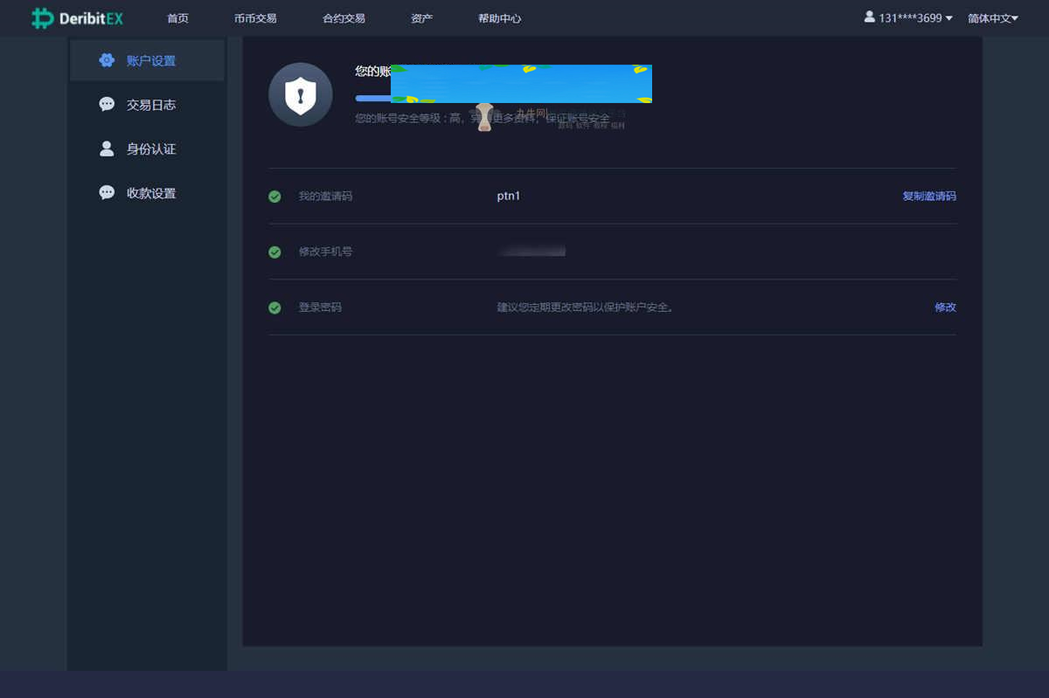Click the masked phone number in 修改手机号 row
Image resolution: width=1049 pixels, height=698 pixels.
pyautogui.click(x=530, y=251)
